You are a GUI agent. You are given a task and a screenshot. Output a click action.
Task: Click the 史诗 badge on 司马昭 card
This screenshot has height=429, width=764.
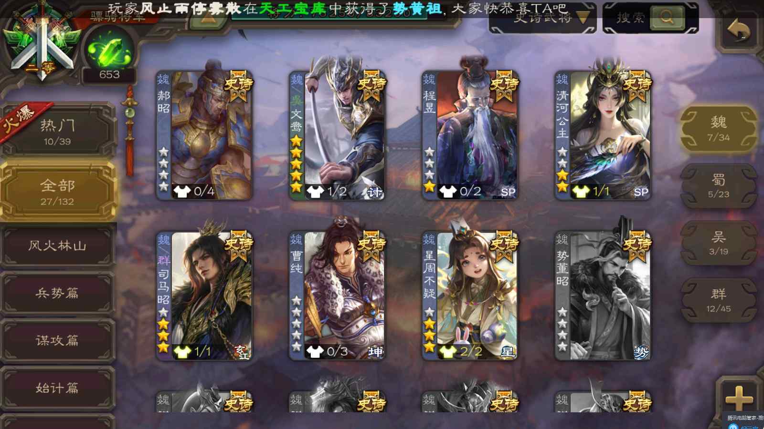click(239, 246)
